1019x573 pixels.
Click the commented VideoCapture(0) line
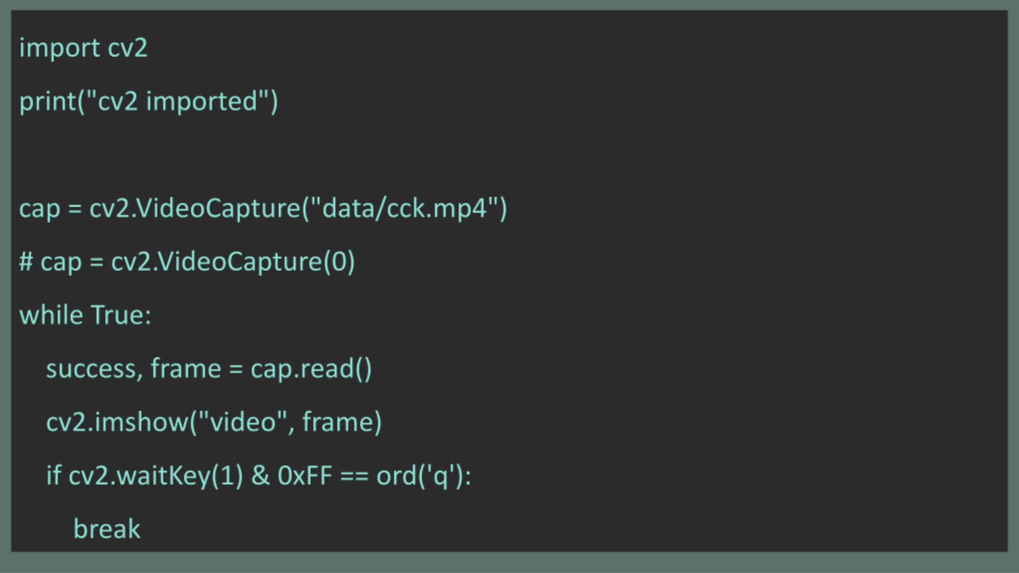click(187, 262)
